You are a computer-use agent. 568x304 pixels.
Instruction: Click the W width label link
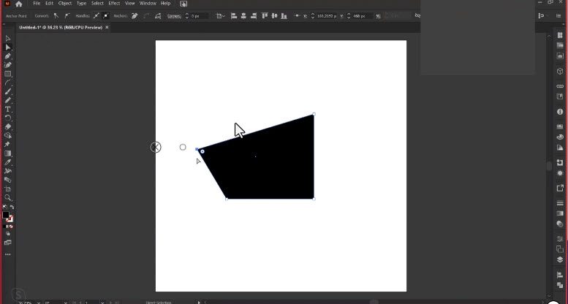point(378,16)
